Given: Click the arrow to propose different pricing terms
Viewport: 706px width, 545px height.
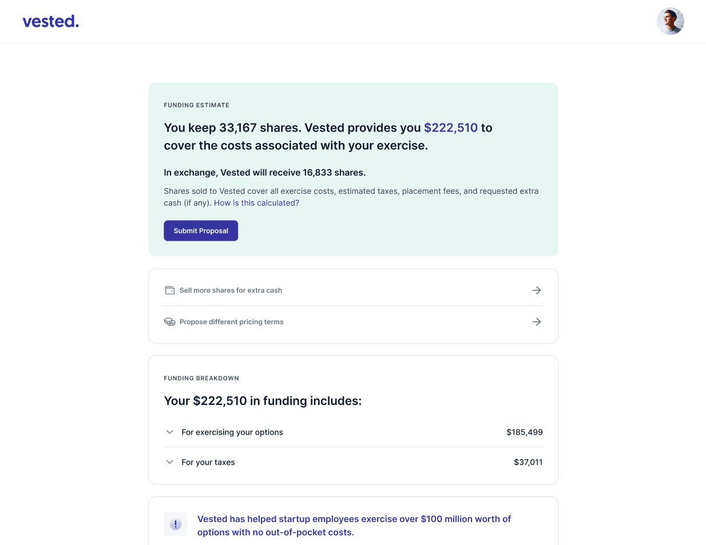Looking at the screenshot, I should pos(537,321).
